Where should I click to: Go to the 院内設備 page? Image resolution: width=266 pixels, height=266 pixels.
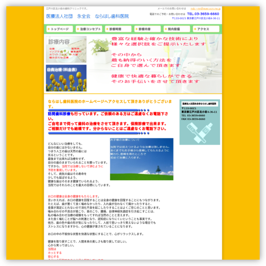[x=177, y=29]
